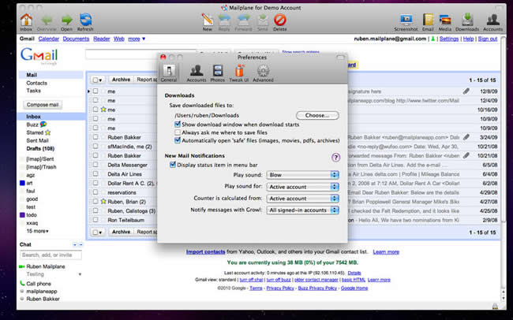Click the attachment paperclip on 12/8/09 message
The height and width of the screenshot is (320, 513).
click(466, 91)
